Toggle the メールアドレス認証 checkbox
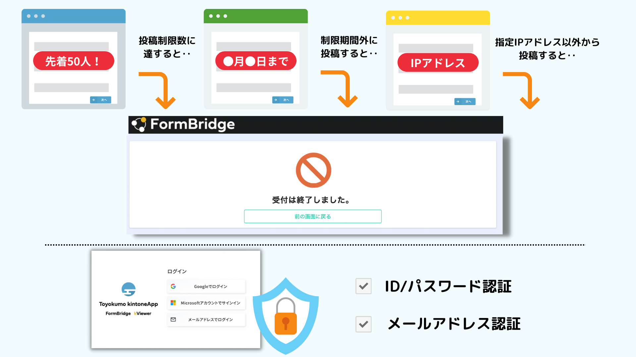The width and height of the screenshot is (636, 357). point(363,324)
